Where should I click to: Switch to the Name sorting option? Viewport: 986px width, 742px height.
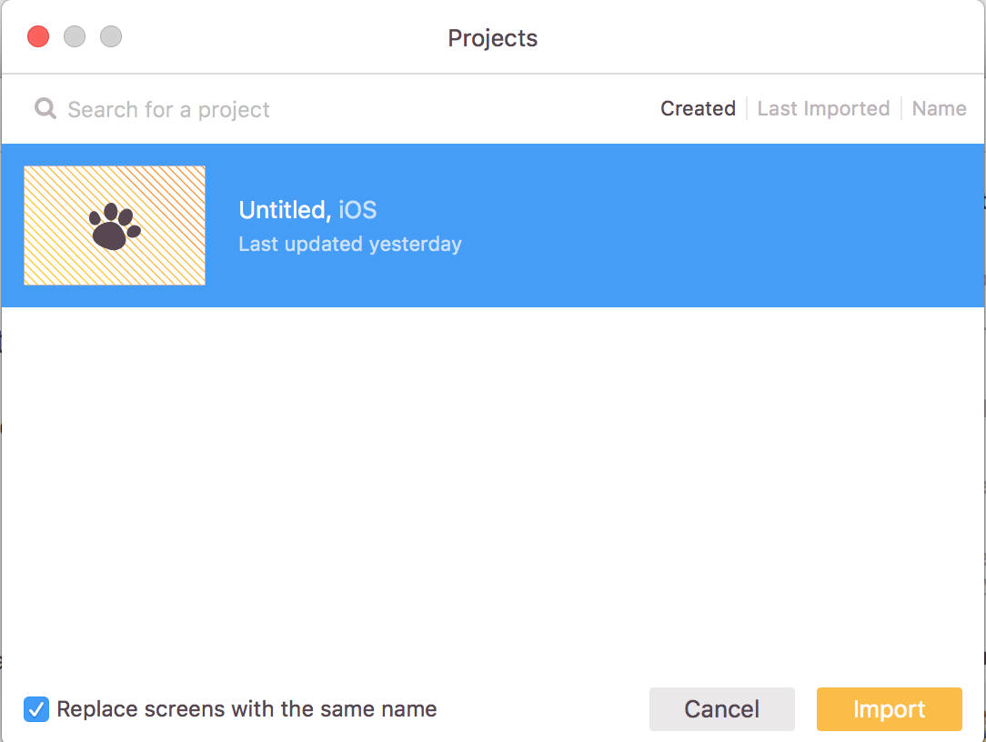939,108
